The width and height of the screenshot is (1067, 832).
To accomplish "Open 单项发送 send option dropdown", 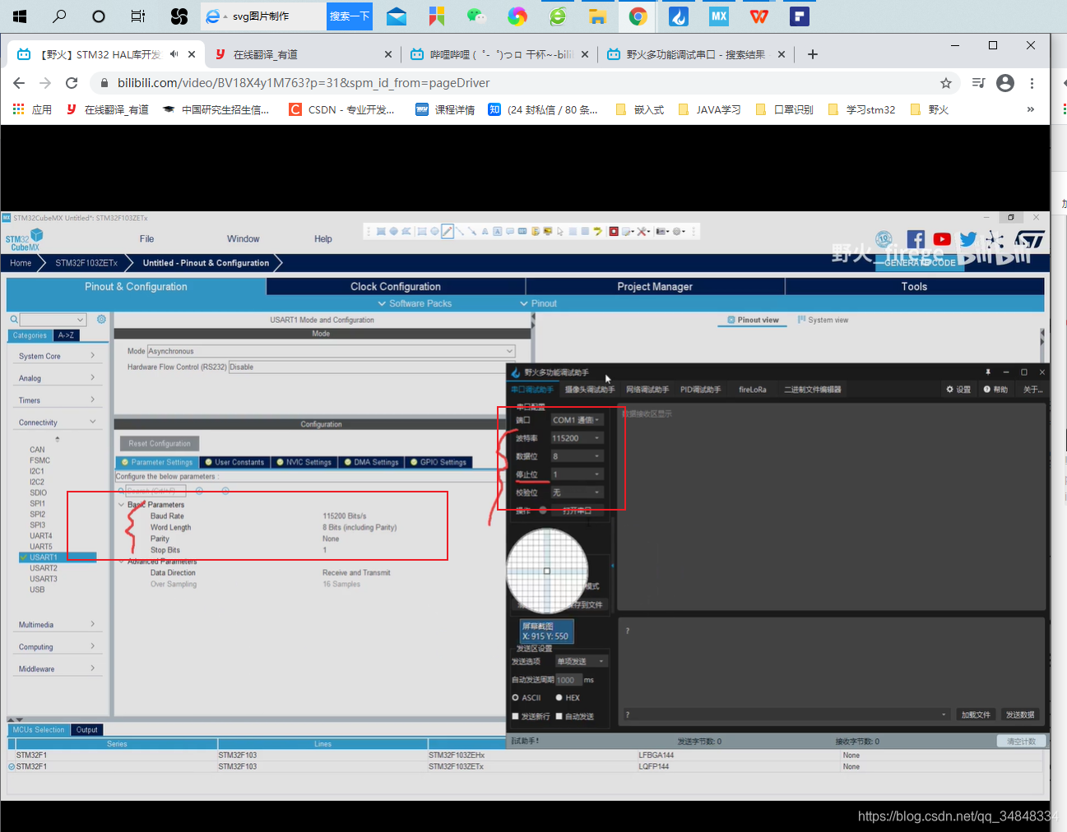I will point(582,662).
